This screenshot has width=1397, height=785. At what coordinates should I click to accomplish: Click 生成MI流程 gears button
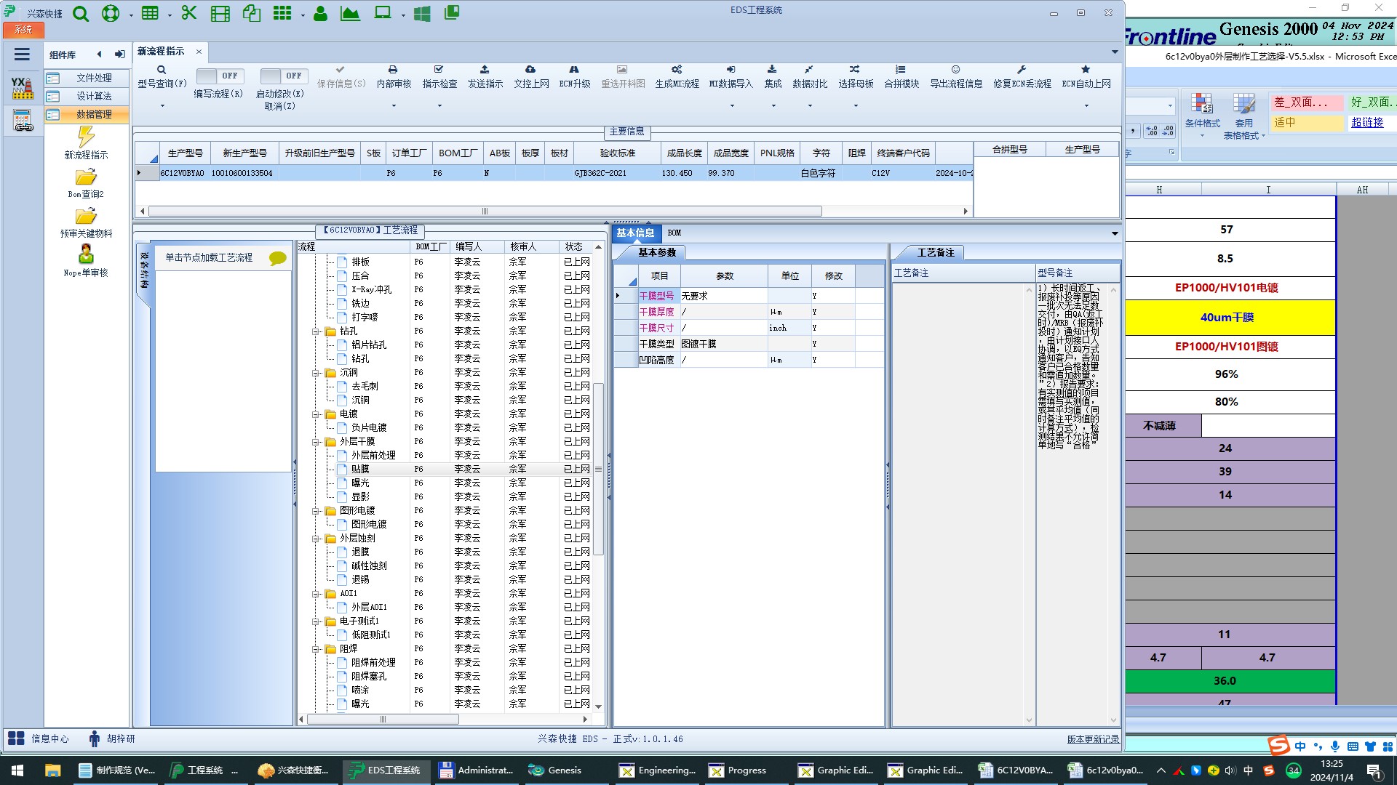point(677,76)
